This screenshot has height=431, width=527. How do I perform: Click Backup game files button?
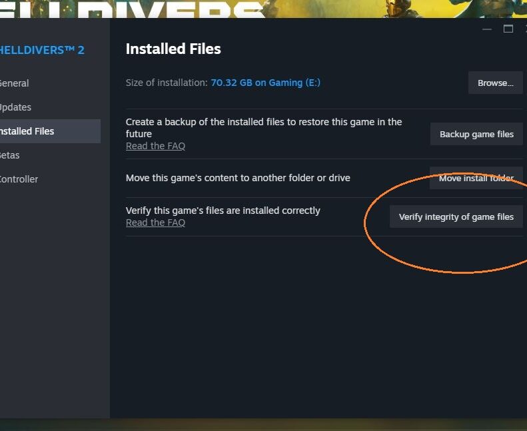[x=476, y=134]
